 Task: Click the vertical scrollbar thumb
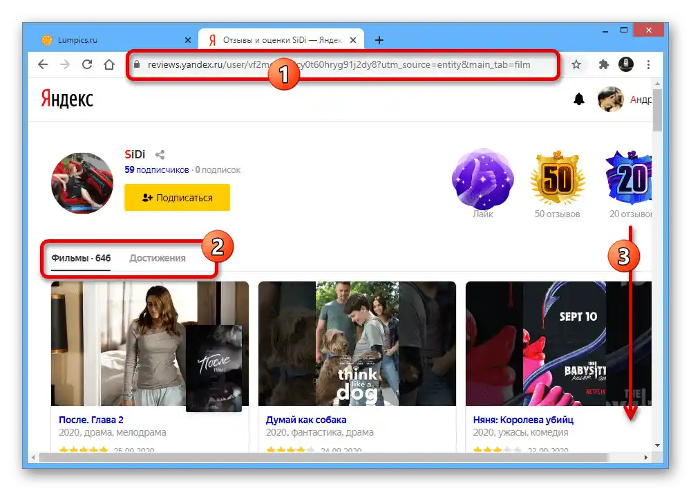pos(658,110)
